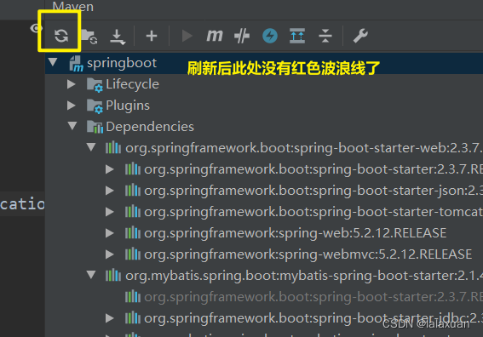The image size is (483, 337).
Task: Click Lifecycle folder gear icon
Action: tap(95, 85)
